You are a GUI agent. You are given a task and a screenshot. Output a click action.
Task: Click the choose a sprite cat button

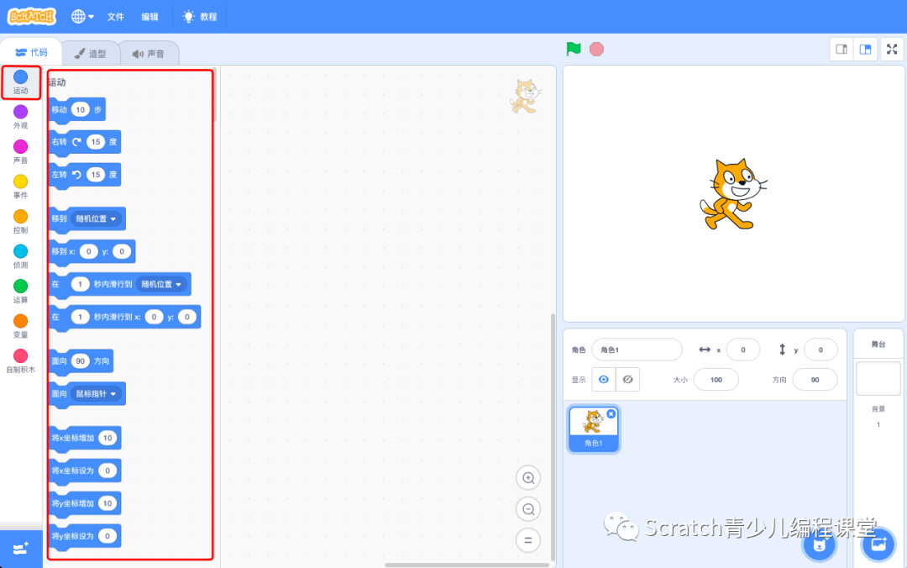pos(819,544)
